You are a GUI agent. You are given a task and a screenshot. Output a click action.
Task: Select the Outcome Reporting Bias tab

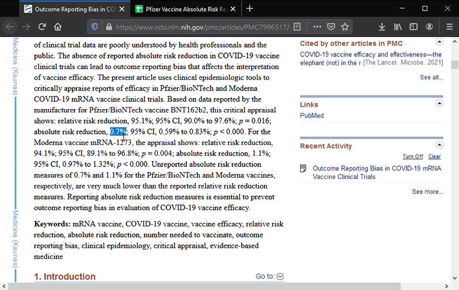coord(74,9)
